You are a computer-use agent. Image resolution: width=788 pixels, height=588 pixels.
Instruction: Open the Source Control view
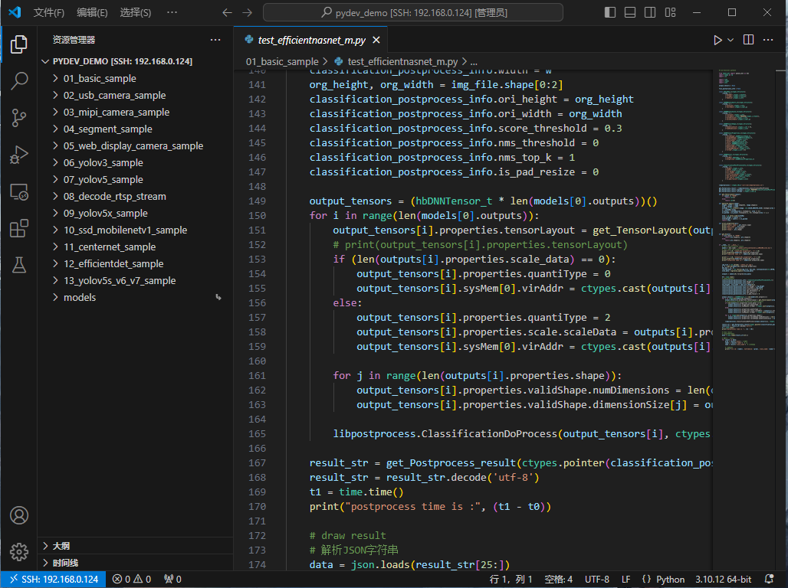(x=19, y=117)
